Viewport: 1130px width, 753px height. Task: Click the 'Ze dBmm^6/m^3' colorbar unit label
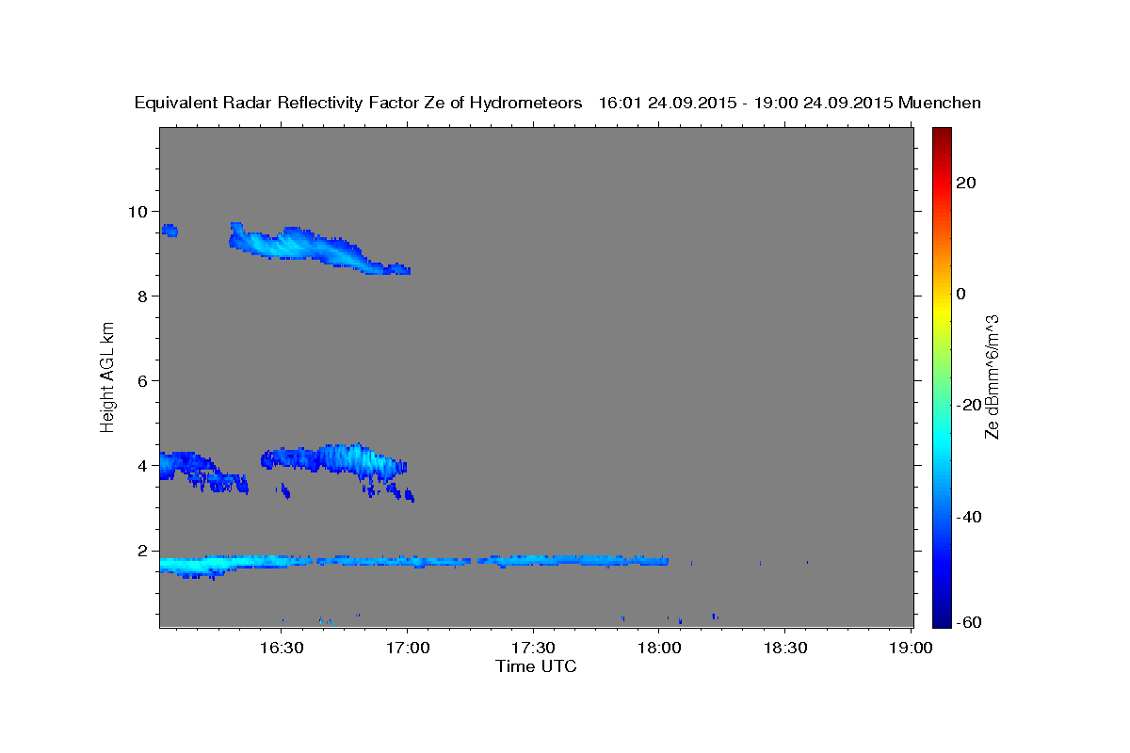tap(992, 377)
